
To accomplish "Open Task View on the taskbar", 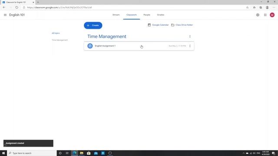I will click(x=67, y=153).
